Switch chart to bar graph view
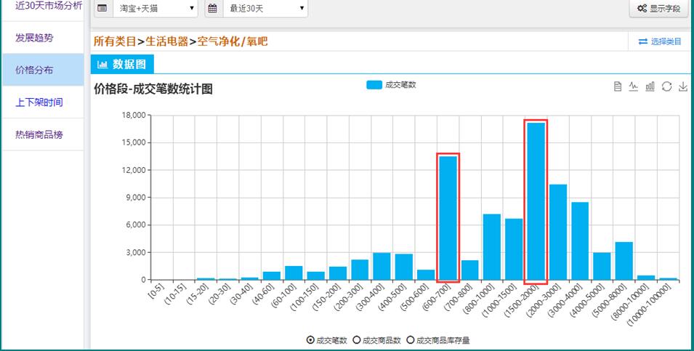This screenshot has height=351, width=694. [650, 87]
